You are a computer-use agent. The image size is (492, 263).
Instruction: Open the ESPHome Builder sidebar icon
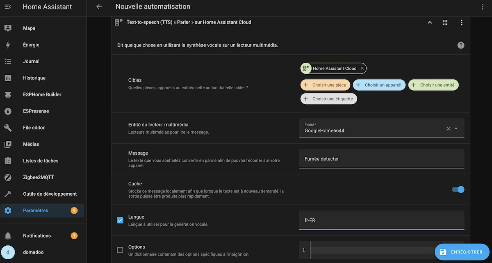point(8,94)
